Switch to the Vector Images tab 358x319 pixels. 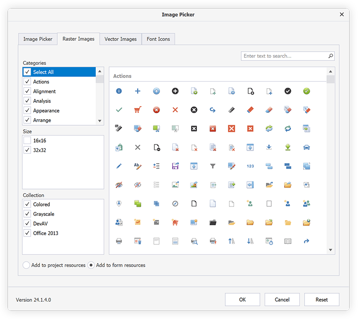pos(120,39)
